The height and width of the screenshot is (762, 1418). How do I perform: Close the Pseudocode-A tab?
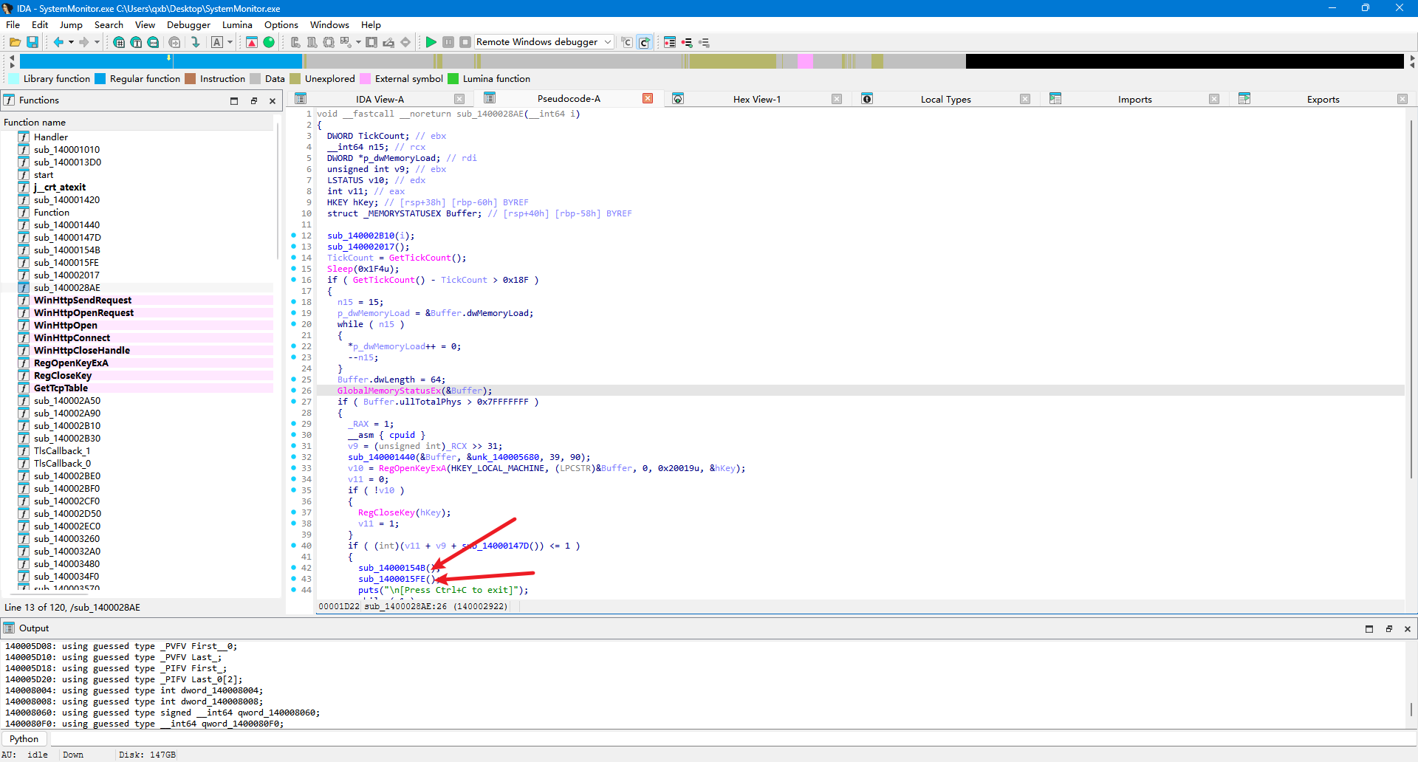click(648, 98)
